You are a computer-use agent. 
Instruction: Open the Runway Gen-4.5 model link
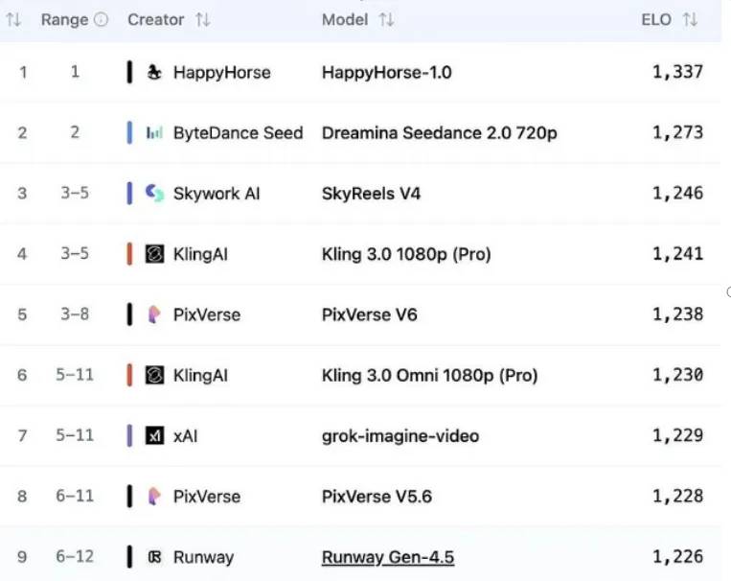coord(387,557)
